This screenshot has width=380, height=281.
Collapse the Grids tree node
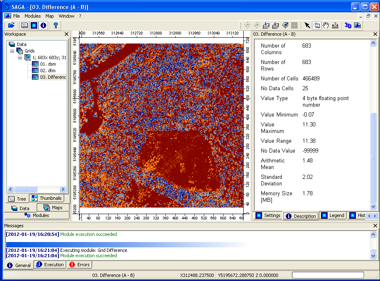11,50
